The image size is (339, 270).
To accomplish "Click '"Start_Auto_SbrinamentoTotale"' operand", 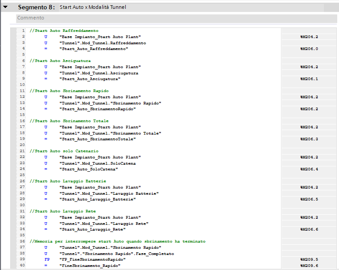I will (97, 139).
